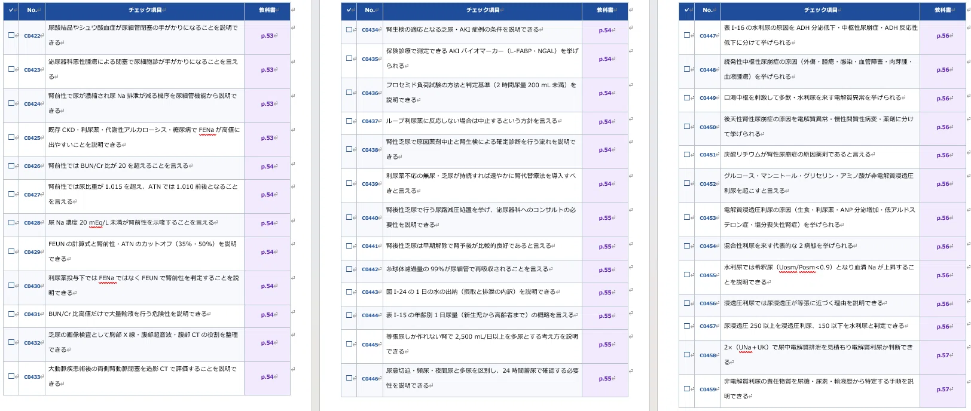Viewport: 971px width, 411px height.
Task: Select the item number C0448
Action: tap(707, 70)
